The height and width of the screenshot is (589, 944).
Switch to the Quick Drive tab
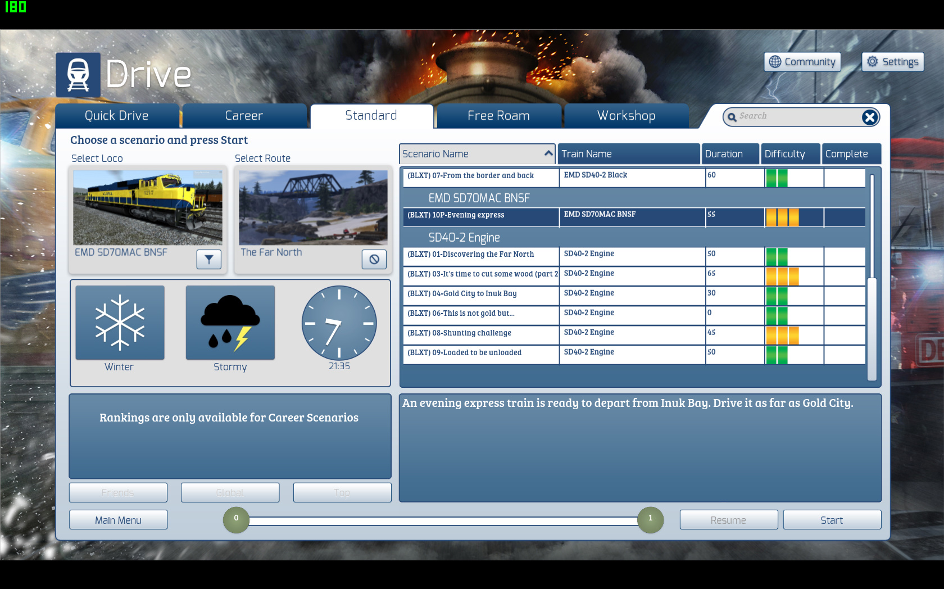pyautogui.click(x=117, y=116)
